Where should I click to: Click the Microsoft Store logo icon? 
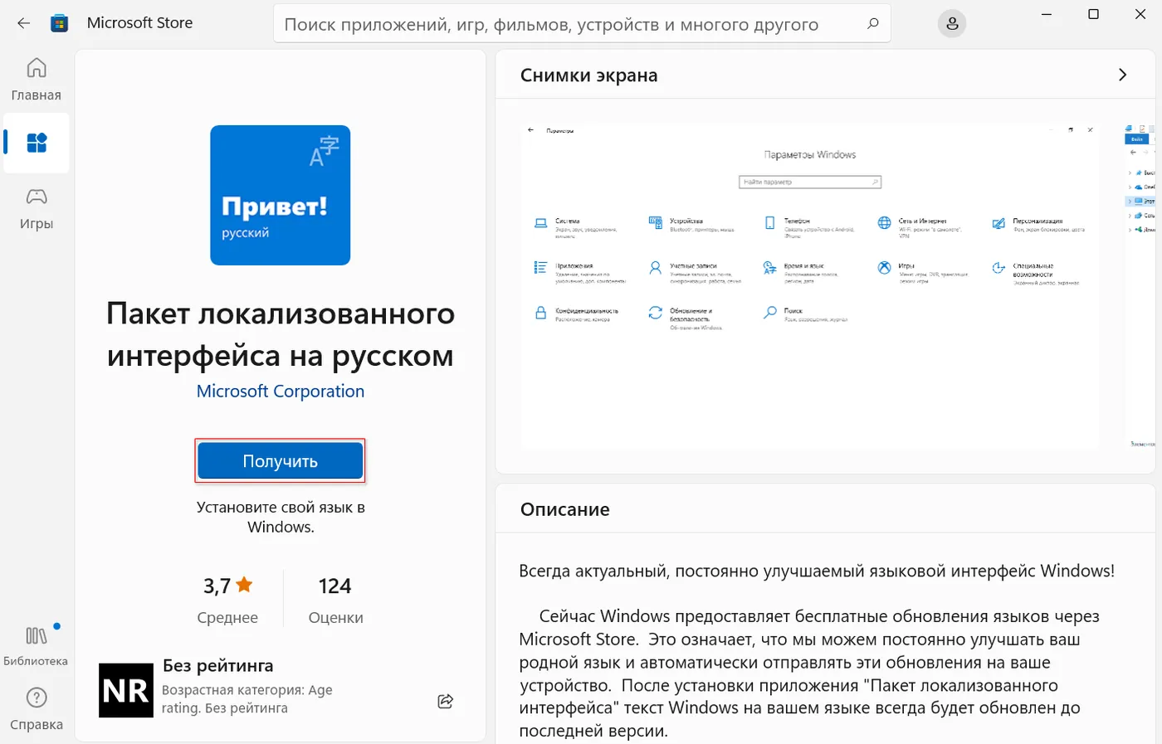click(x=59, y=23)
